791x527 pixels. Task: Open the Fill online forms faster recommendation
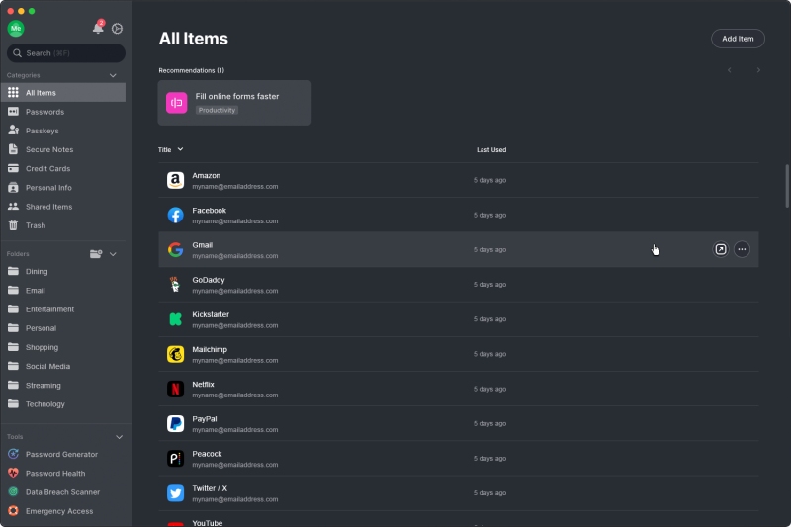(234, 103)
